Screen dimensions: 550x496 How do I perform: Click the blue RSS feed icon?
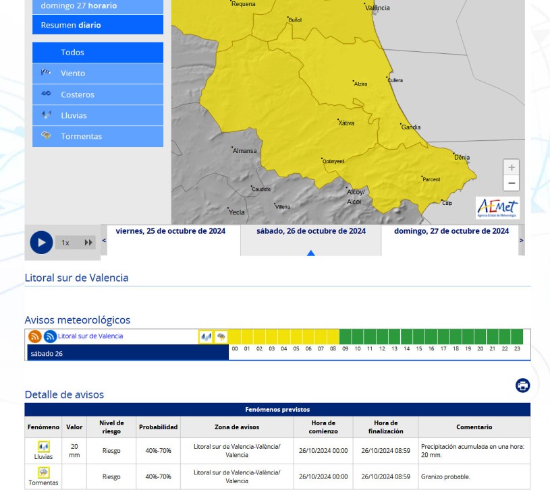[50, 336]
